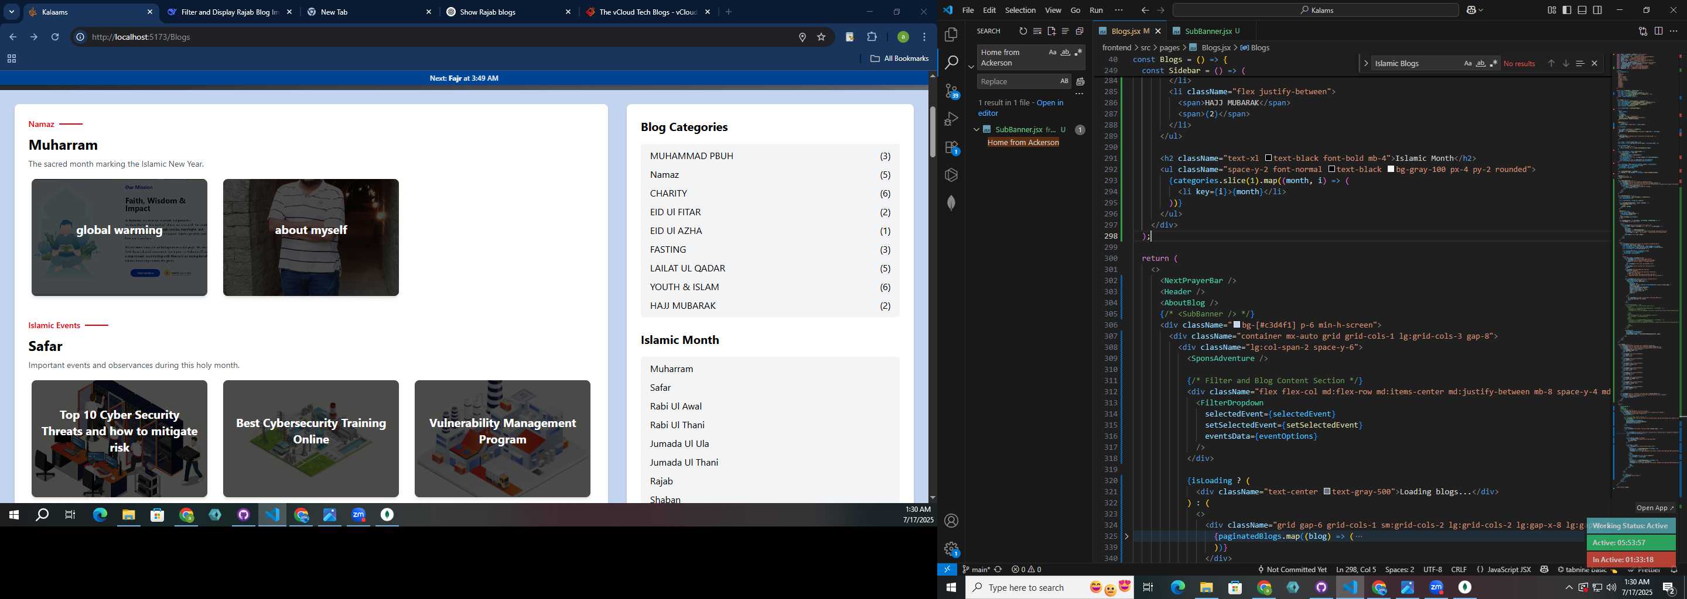Open the All Bookmarks folder in Chrome

pyautogui.click(x=899, y=58)
